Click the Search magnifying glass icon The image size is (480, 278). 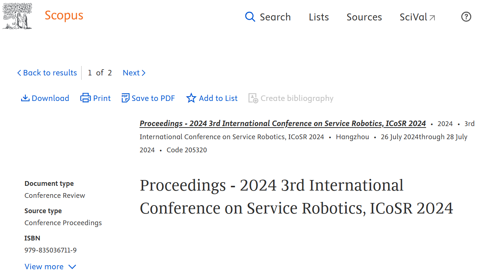tap(250, 17)
